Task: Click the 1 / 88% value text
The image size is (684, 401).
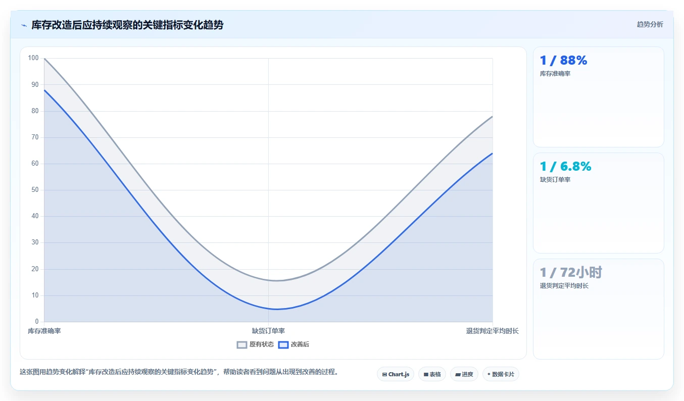Action: [x=563, y=61]
